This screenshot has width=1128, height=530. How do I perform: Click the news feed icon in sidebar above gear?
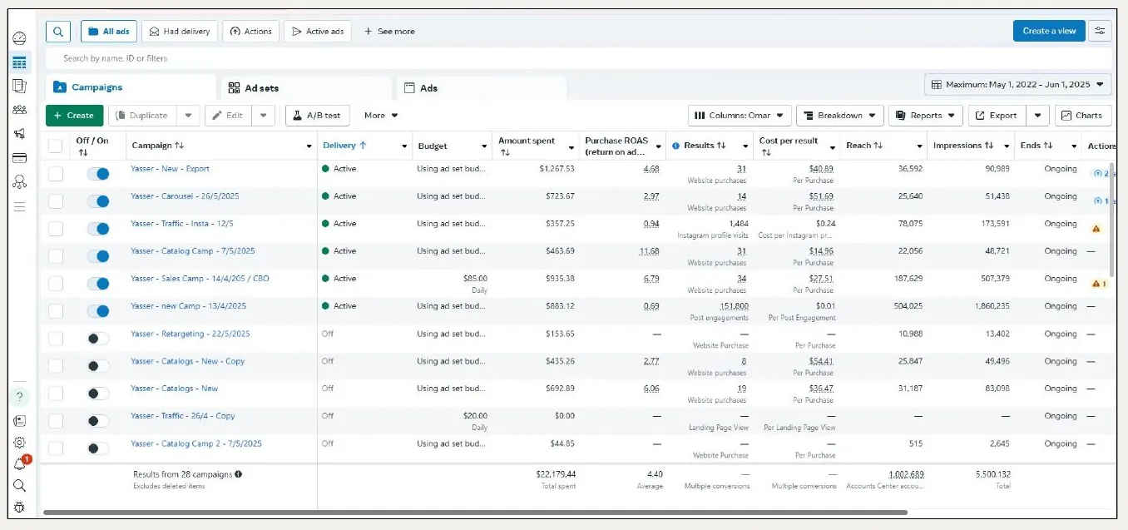[x=19, y=421]
